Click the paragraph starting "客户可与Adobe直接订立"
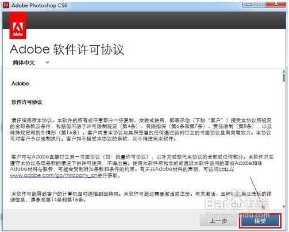This screenshot has width=289, height=232. pyautogui.click(x=142, y=166)
